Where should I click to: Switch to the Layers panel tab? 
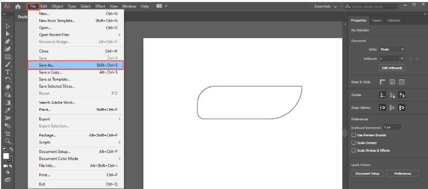coord(376,21)
